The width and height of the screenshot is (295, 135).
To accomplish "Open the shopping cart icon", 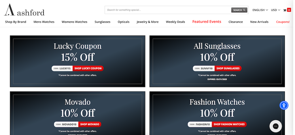I will point(285,10).
